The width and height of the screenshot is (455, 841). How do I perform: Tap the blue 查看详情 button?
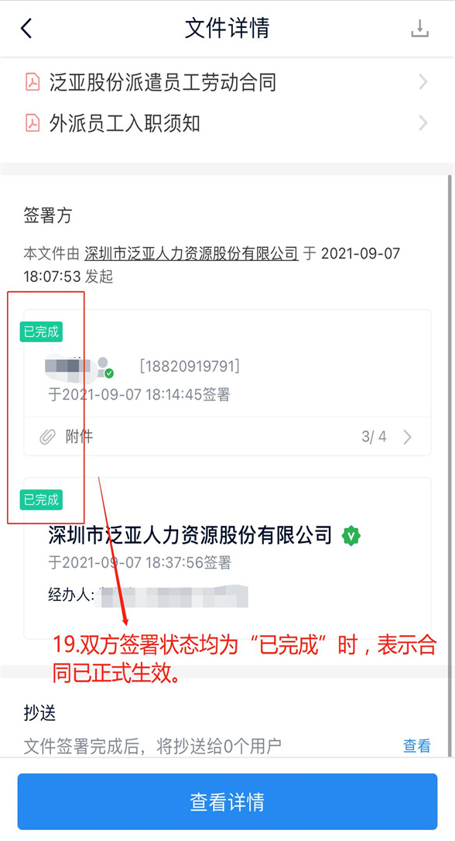[227, 802]
